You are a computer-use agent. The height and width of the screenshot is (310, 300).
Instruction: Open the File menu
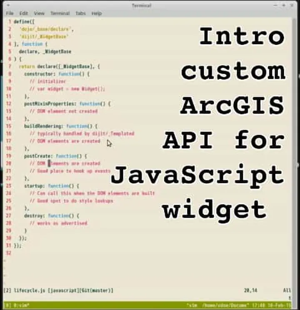[x=10, y=13]
